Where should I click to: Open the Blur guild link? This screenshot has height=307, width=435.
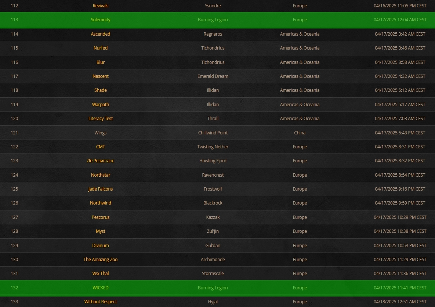click(101, 62)
